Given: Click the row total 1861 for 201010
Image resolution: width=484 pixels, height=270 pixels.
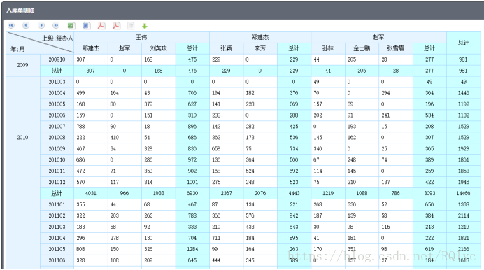Looking at the screenshot, I should click(463, 159).
